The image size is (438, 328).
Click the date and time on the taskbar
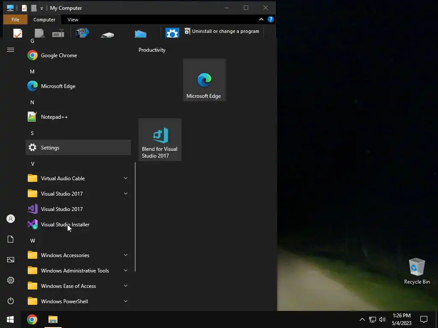click(x=402, y=319)
